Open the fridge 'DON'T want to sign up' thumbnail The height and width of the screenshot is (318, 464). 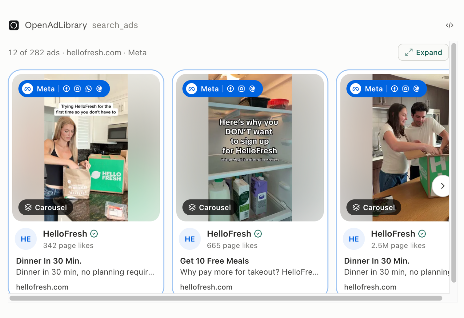250,148
